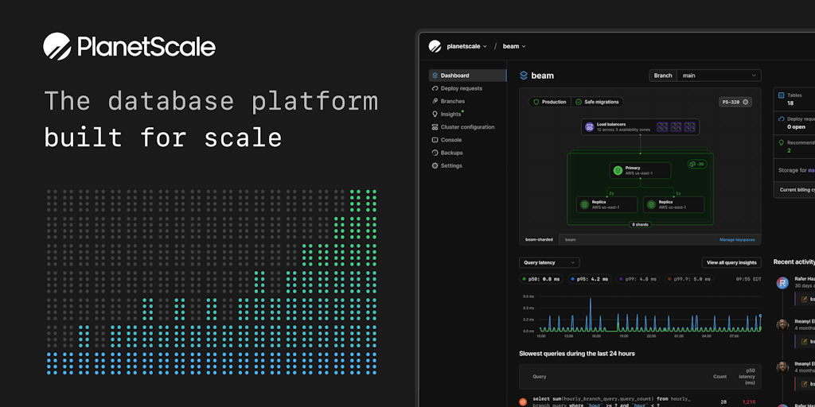Click the Settings gear icon in sidebar
This screenshot has height=407, width=815.
[435, 166]
